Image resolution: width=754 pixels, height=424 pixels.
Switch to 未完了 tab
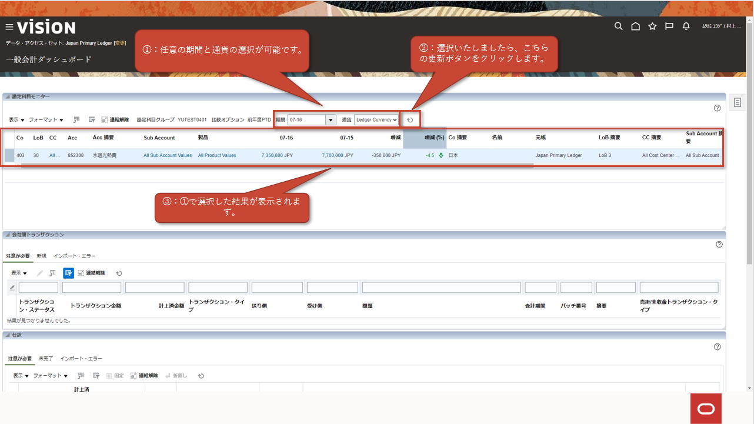click(46, 358)
